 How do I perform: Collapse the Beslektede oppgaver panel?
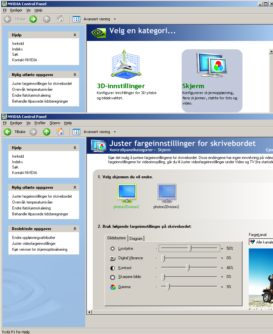(x=75, y=228)
